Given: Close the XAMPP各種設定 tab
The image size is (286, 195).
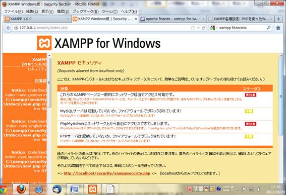Looking at the screenshot, I should click(x=271, y=19).
